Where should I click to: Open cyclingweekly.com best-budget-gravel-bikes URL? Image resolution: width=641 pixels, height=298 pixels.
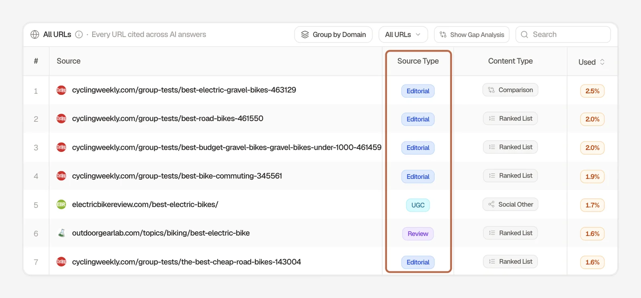pyautogui.click(x=227, y=147)
